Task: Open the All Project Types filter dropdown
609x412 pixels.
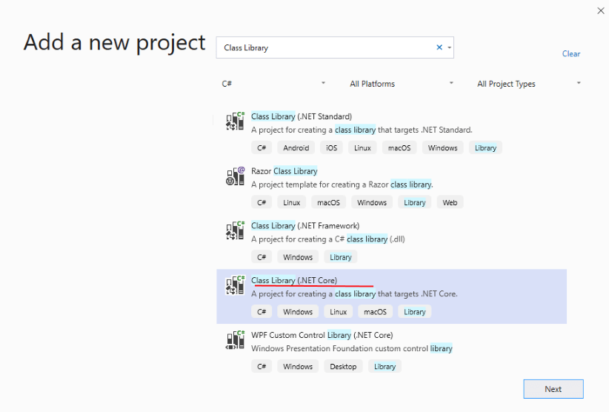Action: 528,84
